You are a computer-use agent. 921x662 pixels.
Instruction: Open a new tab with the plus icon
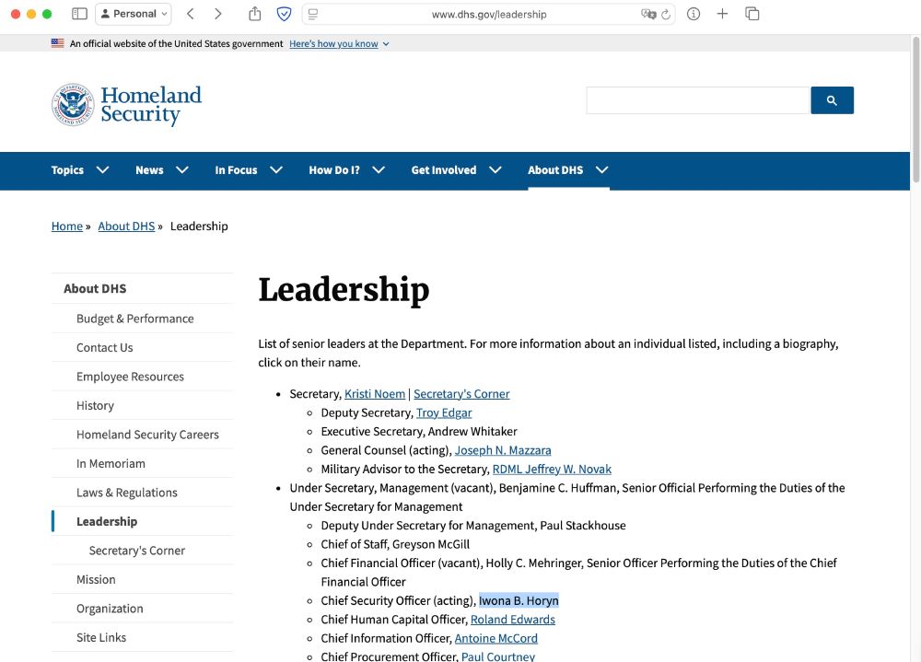pyautogui.click(x=722, y=14)
